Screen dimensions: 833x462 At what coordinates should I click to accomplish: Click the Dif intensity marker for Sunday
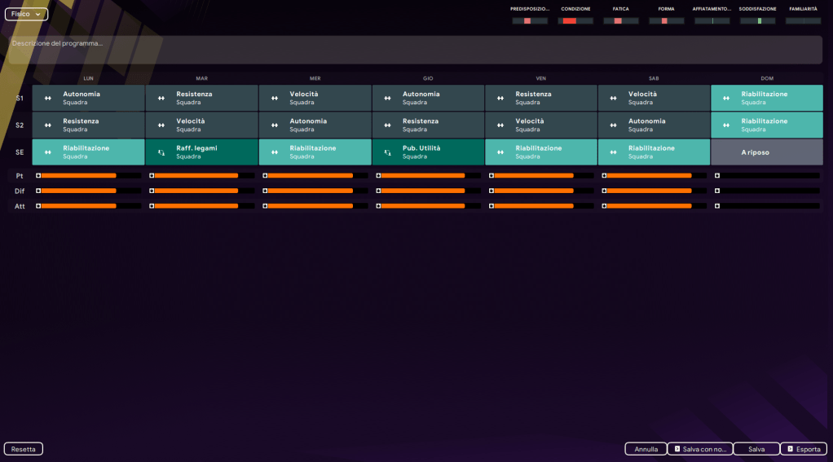pos(717,191)
